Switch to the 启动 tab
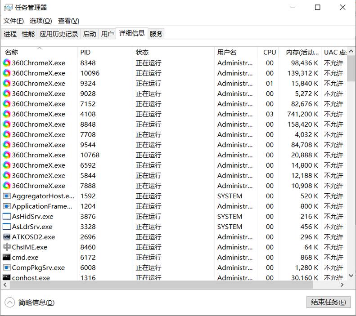This screenshot has height=316, width=356. (x=90, y=34)
